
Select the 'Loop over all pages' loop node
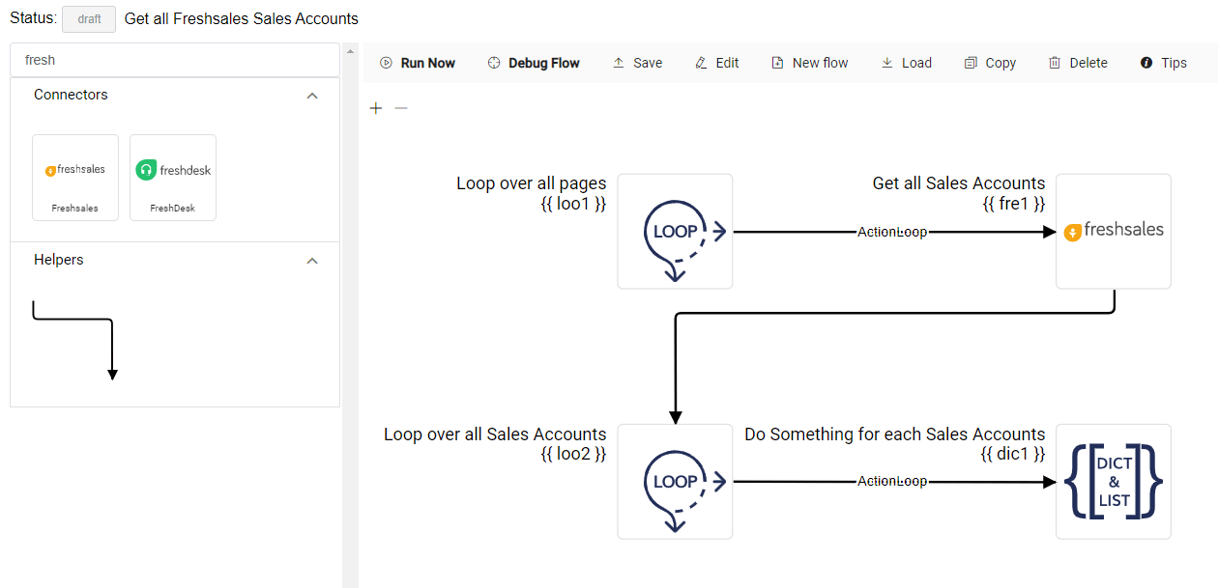[675, 231]
